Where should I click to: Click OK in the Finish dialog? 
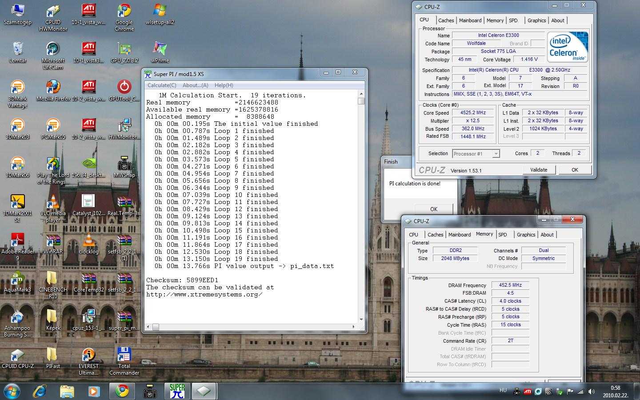(433, 209)
